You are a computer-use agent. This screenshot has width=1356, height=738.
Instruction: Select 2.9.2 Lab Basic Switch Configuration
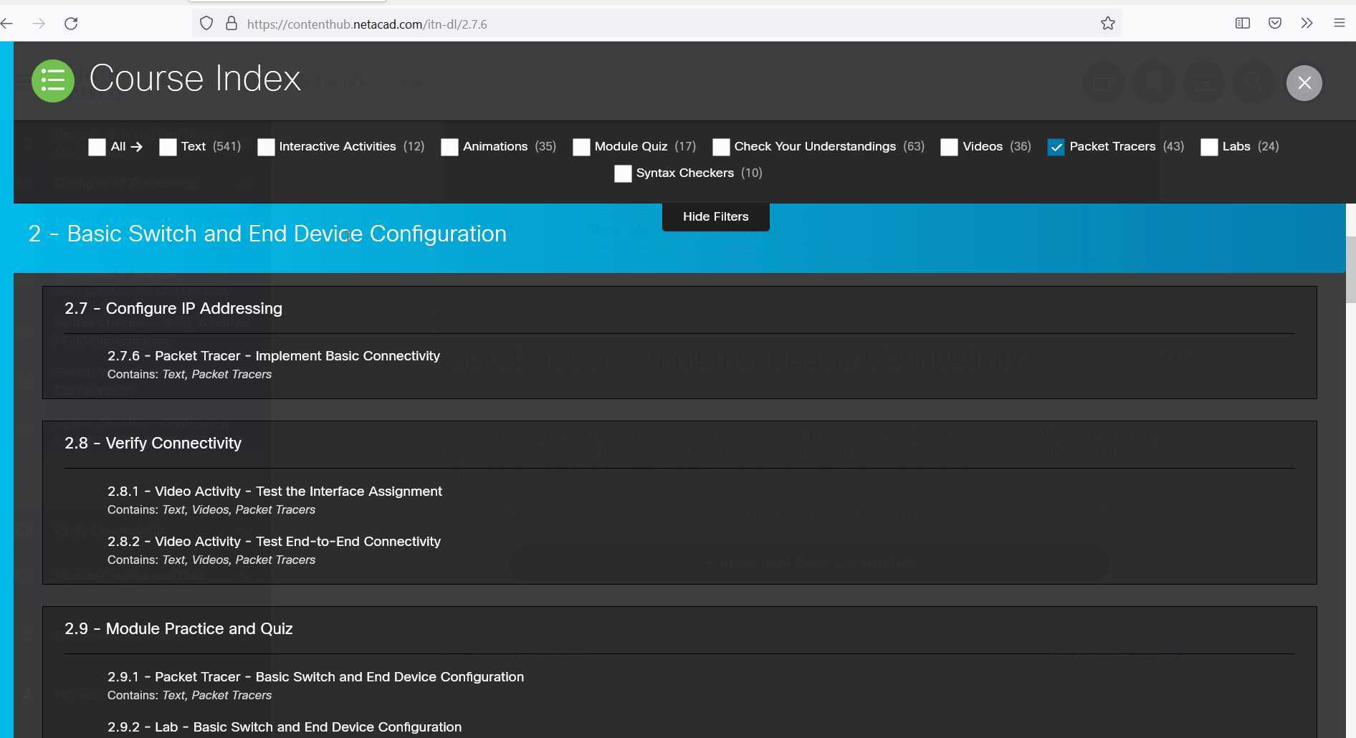285,727
